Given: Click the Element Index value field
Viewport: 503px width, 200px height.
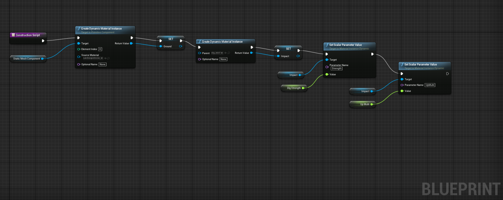Looking at the screenshot, I should 100,49.
